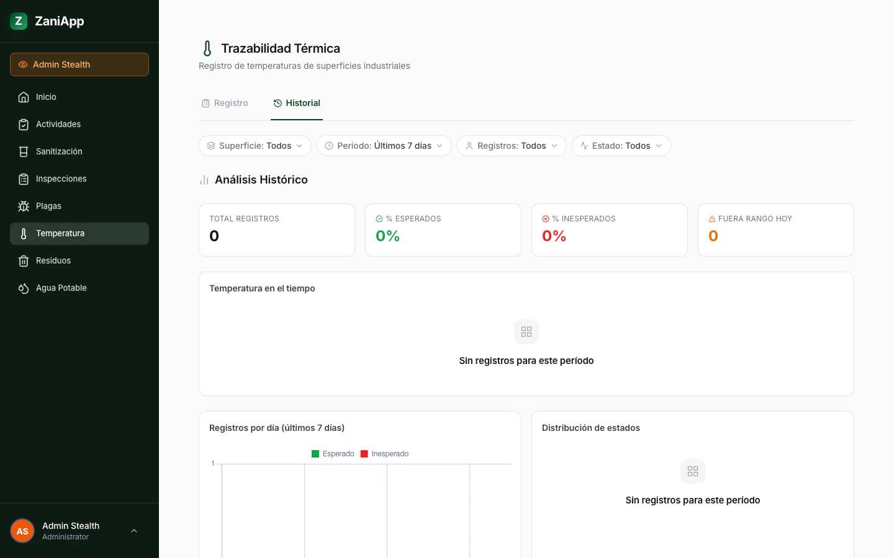894x558 pixels.
Task: Click the % Esperados 0% value
Action: pos(388,236)
